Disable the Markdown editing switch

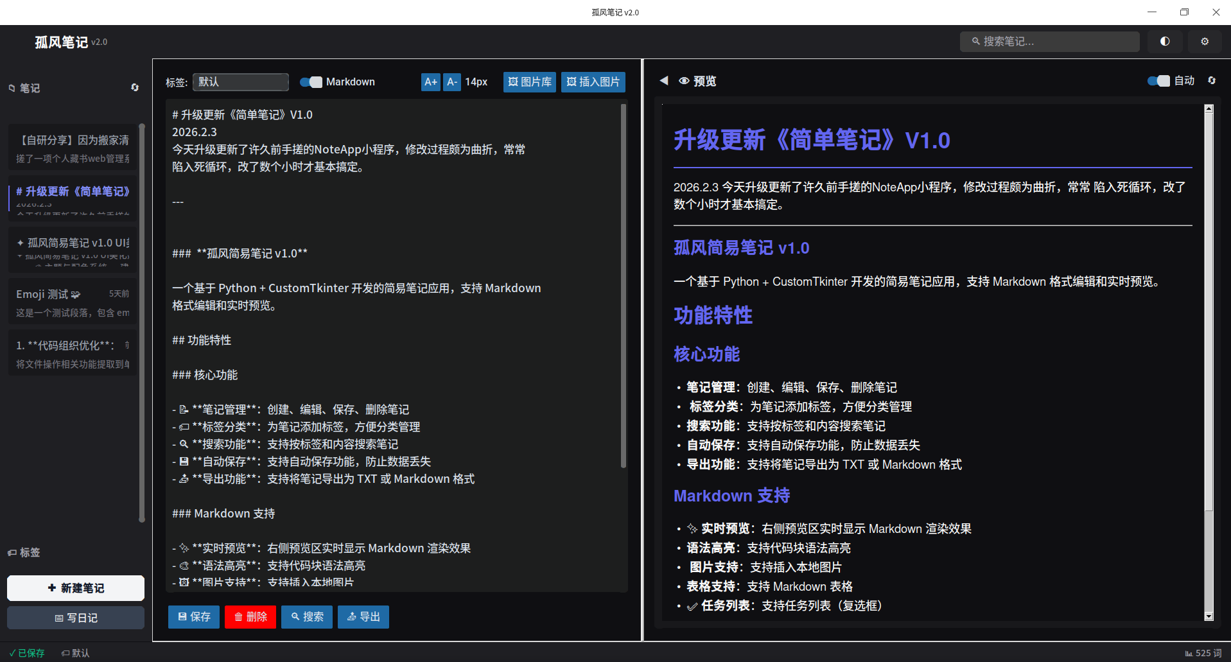[x=310, y=82]
